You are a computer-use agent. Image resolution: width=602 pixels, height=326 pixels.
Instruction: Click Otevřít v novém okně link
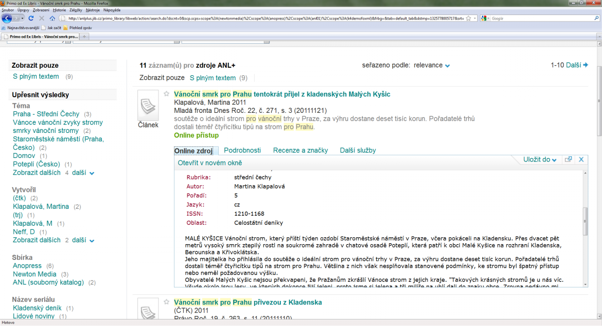(210, 163)
